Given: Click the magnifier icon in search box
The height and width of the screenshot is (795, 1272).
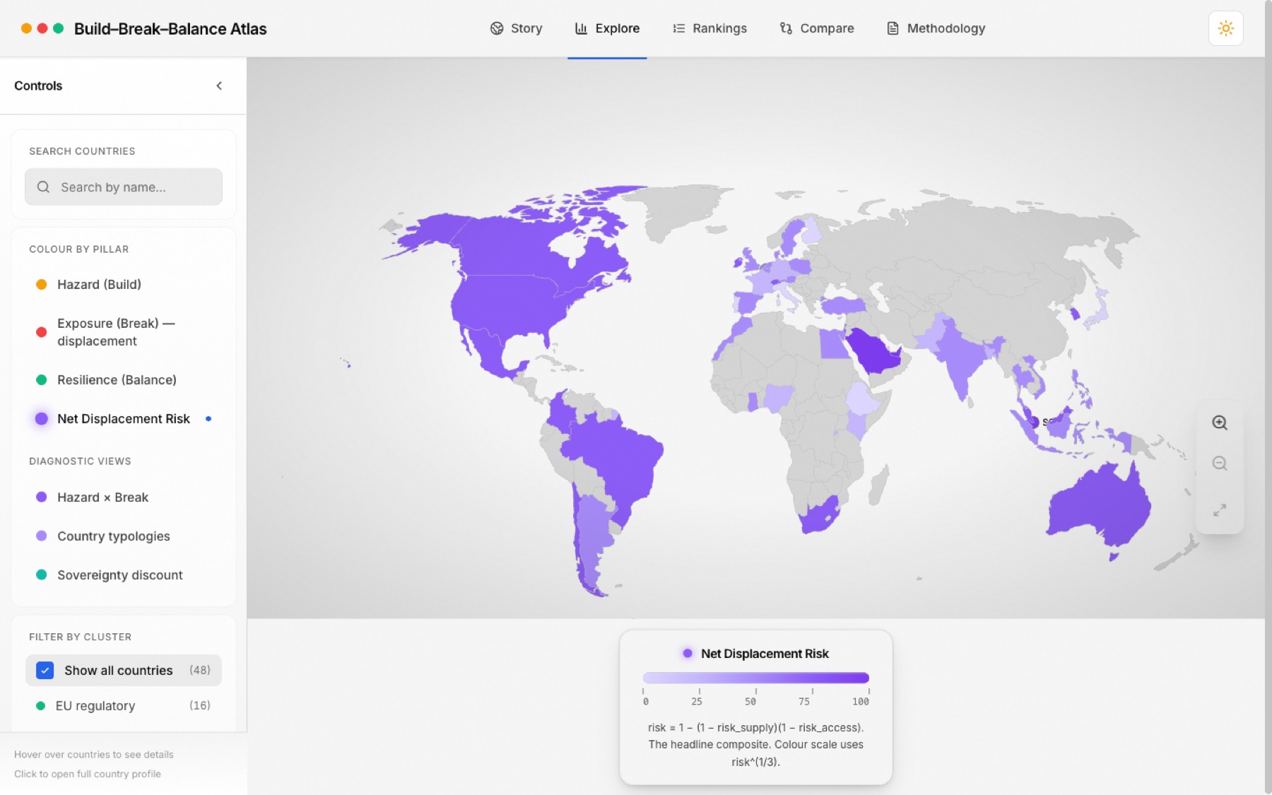Looking at the screenshot, I should click(x=43, y=187).
